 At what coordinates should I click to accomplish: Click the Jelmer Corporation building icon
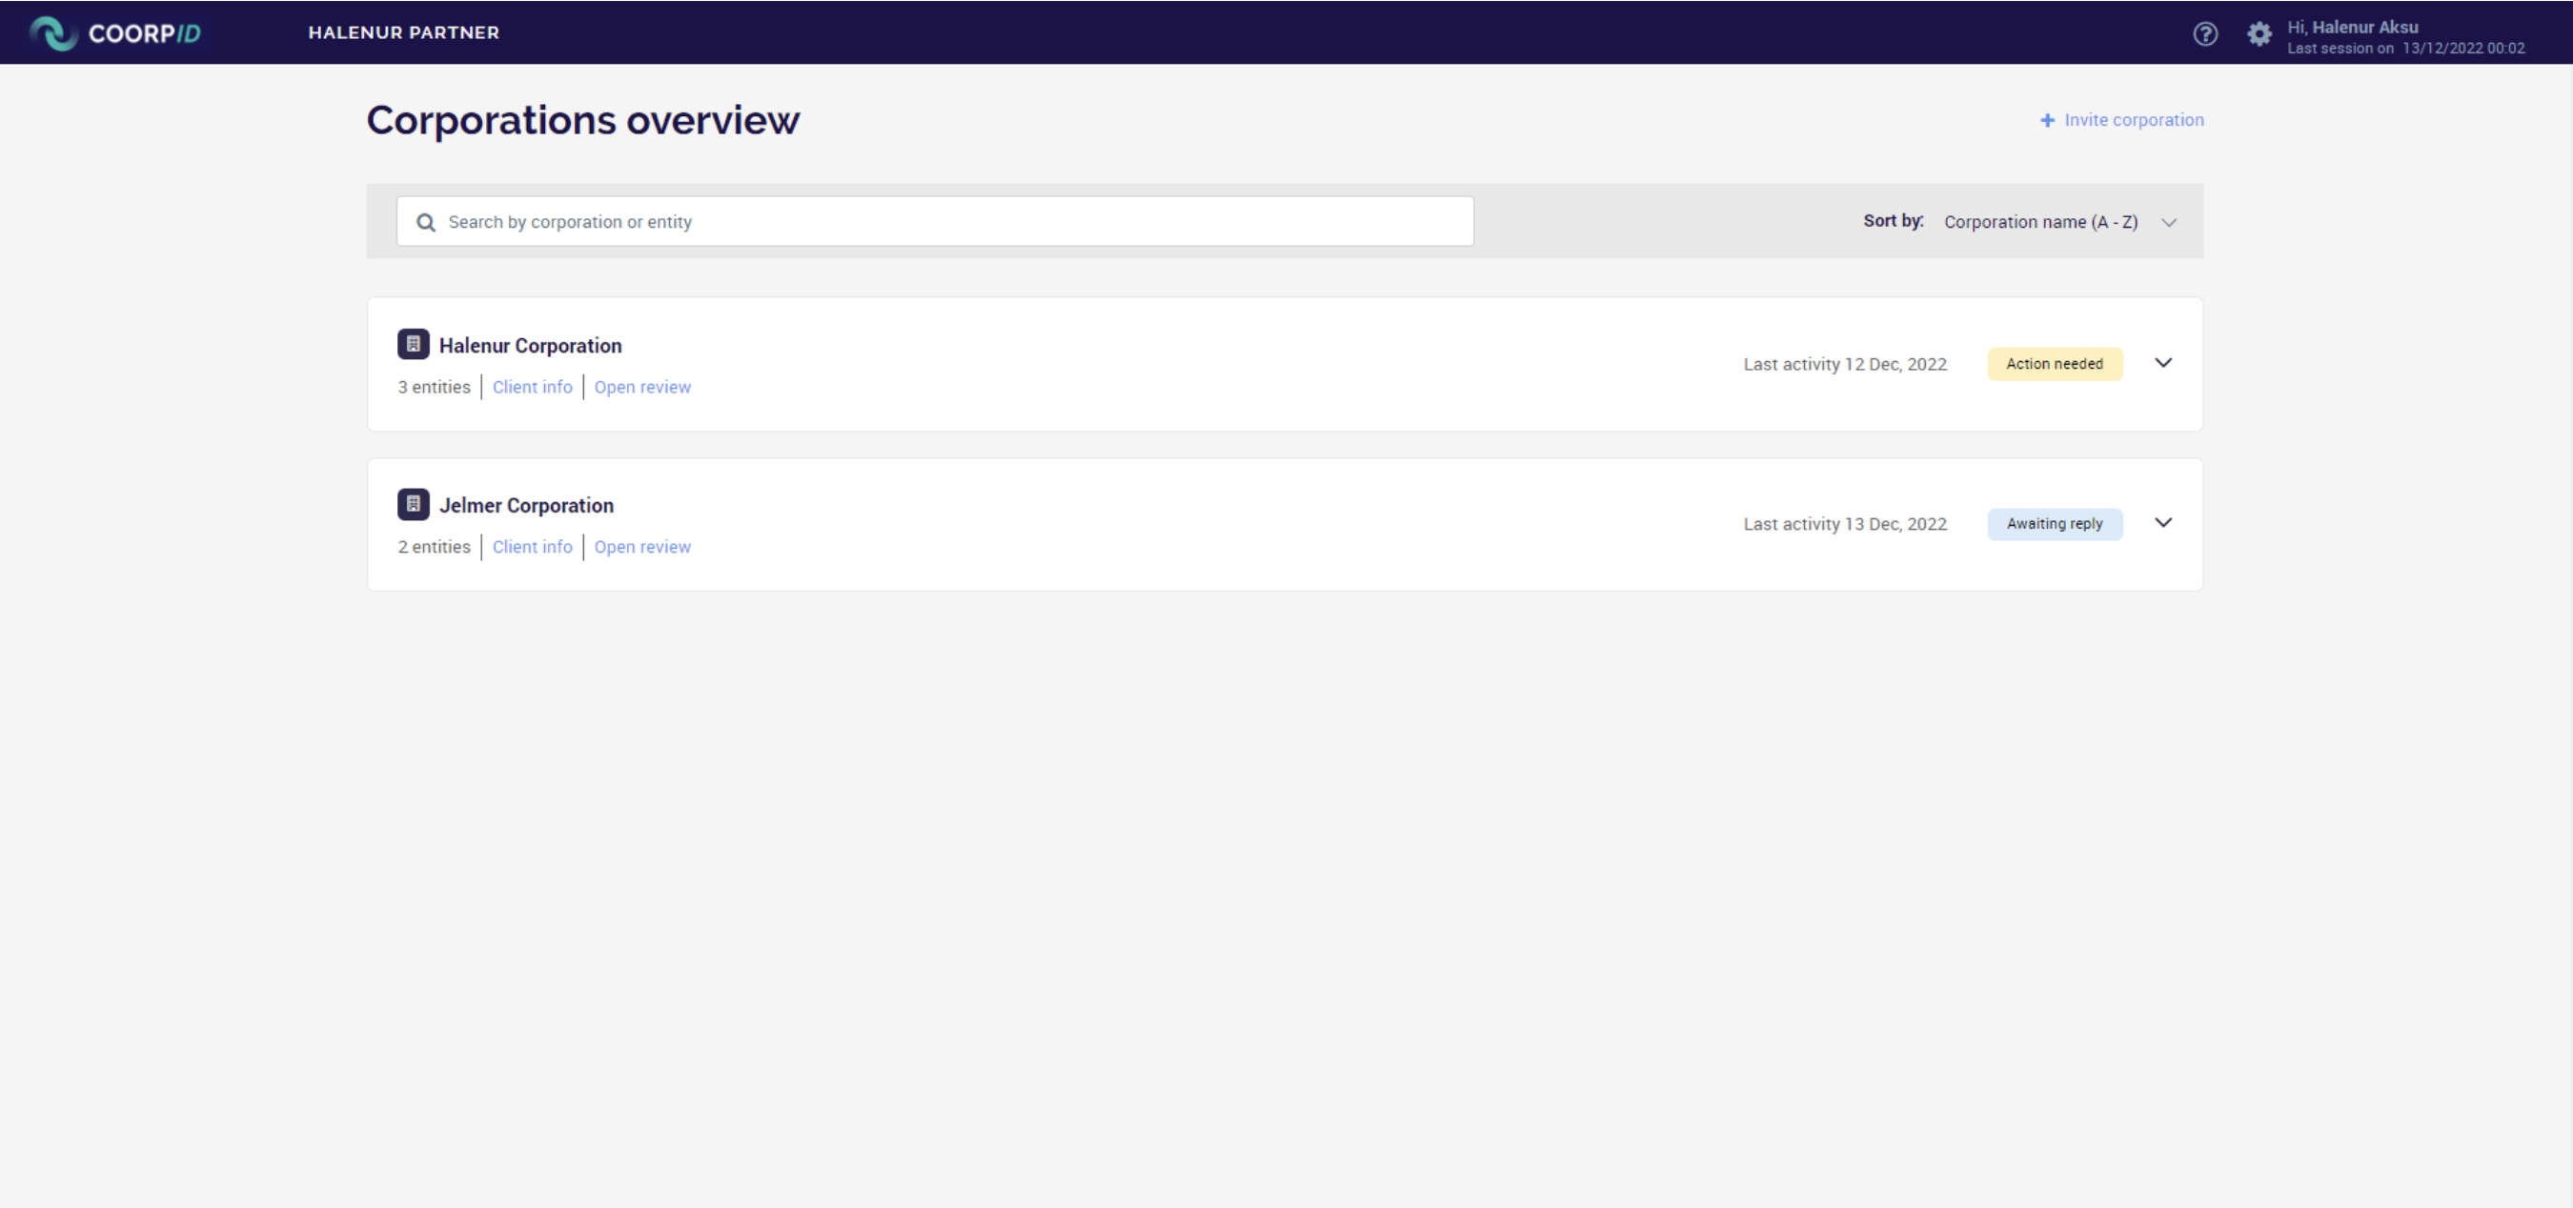(413, 504)
